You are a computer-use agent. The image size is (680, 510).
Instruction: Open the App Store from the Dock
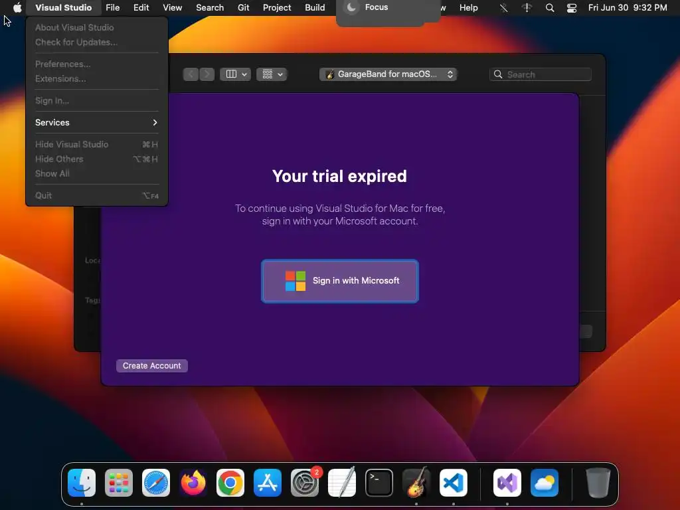coord(268,483)
